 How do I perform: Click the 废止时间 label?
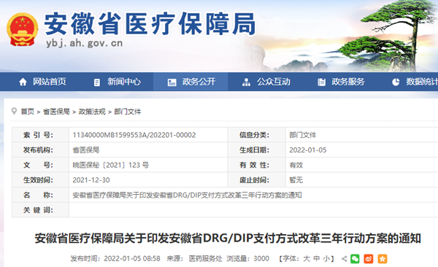pyautogui.click(x=254, y=180)
